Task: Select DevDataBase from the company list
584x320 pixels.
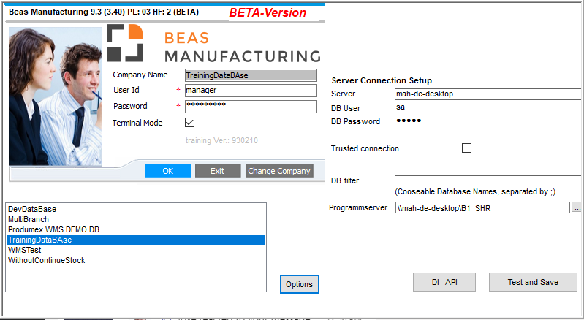Action: (x=32, y=209)
